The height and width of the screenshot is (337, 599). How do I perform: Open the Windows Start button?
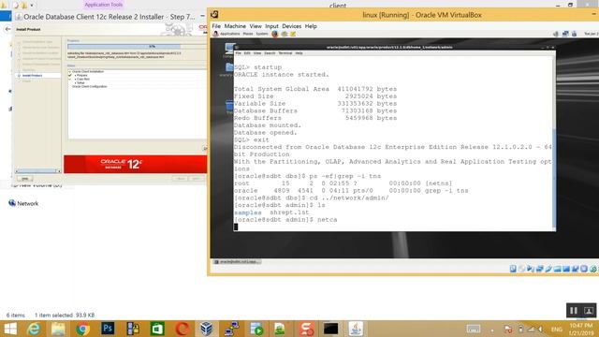pyautogui.click(x=10, y=329)
